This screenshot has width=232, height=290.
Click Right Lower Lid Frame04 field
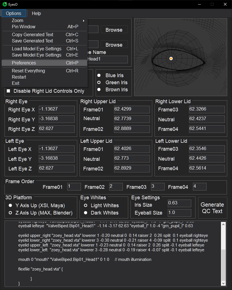point(207,129)
